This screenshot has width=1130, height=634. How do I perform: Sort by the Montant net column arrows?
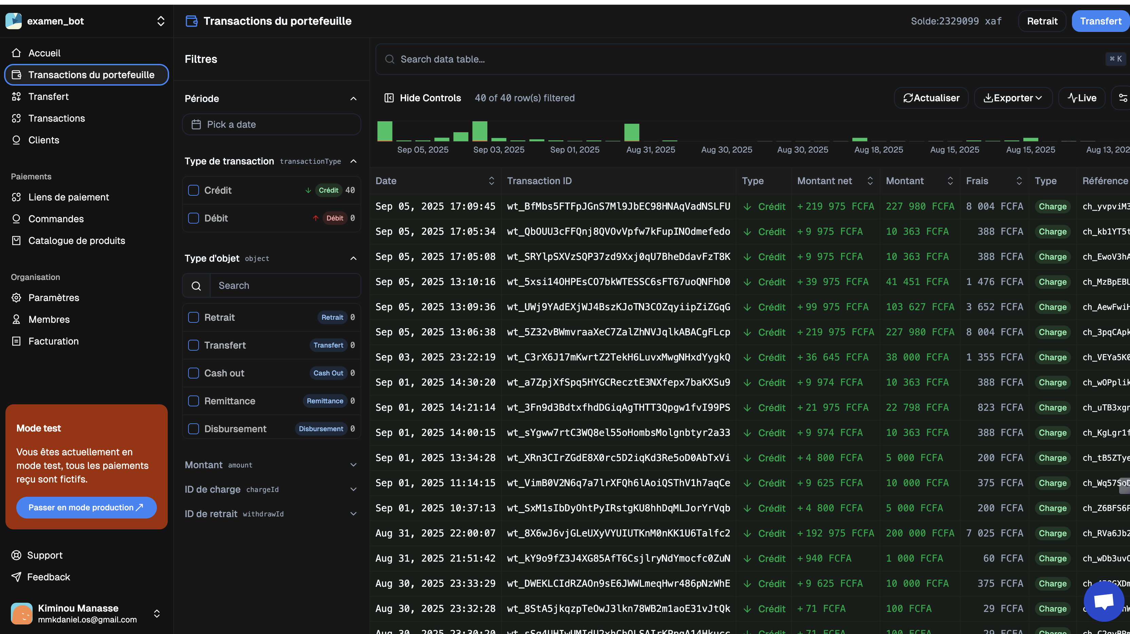(x=870, y=181)
